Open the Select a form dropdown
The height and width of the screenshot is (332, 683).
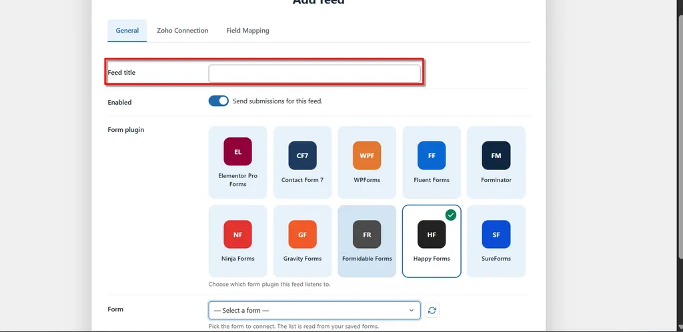315,310
